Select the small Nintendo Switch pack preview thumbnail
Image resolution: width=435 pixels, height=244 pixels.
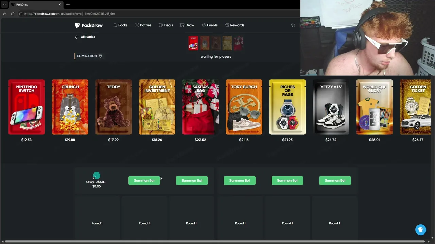[x=193, y=43]
